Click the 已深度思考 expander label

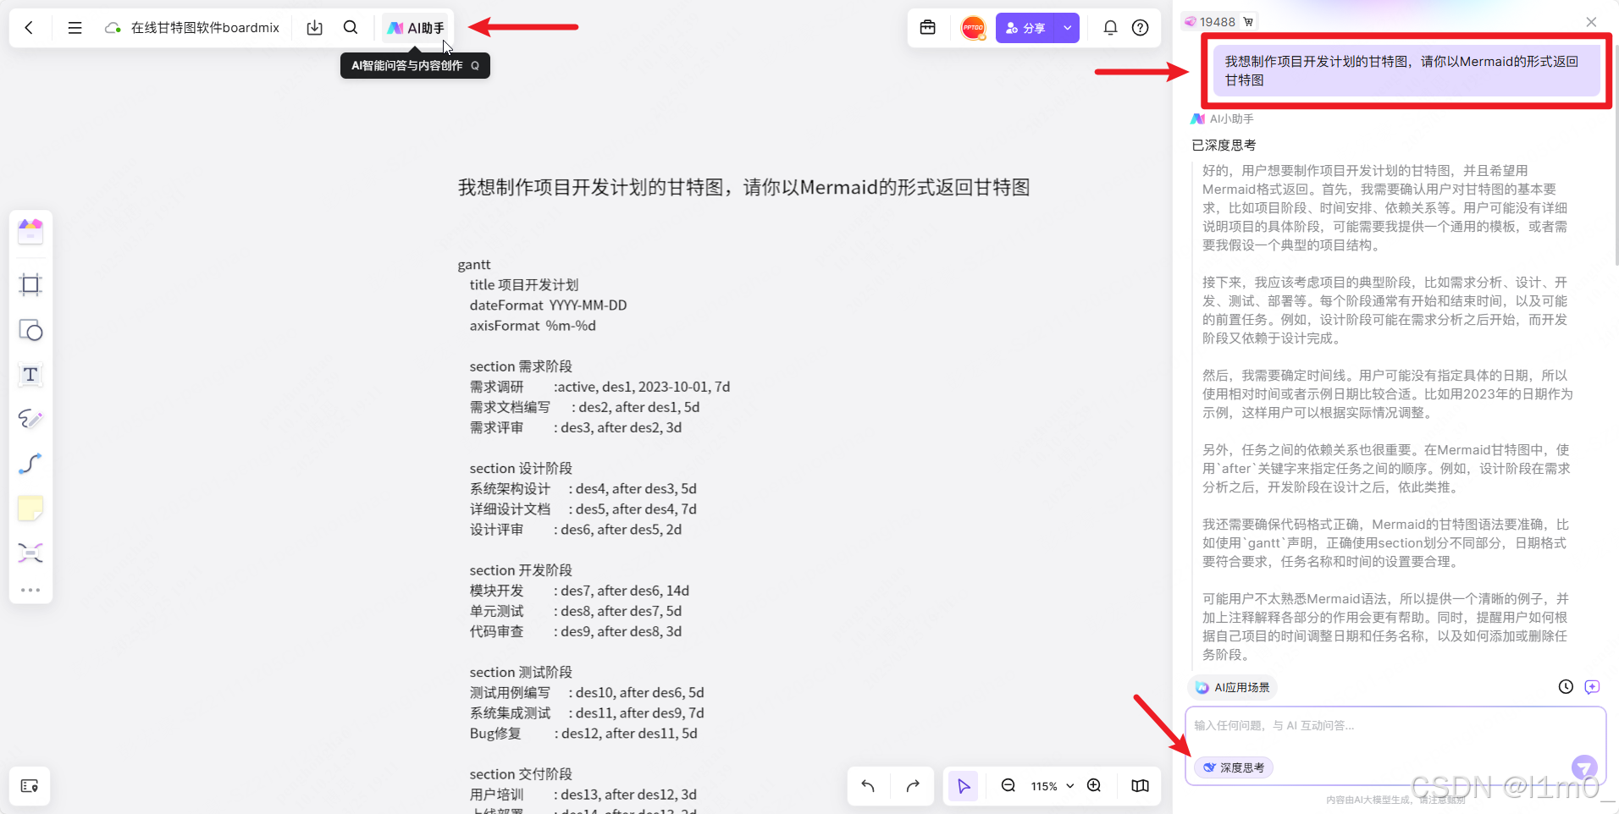coord(1224,146)
